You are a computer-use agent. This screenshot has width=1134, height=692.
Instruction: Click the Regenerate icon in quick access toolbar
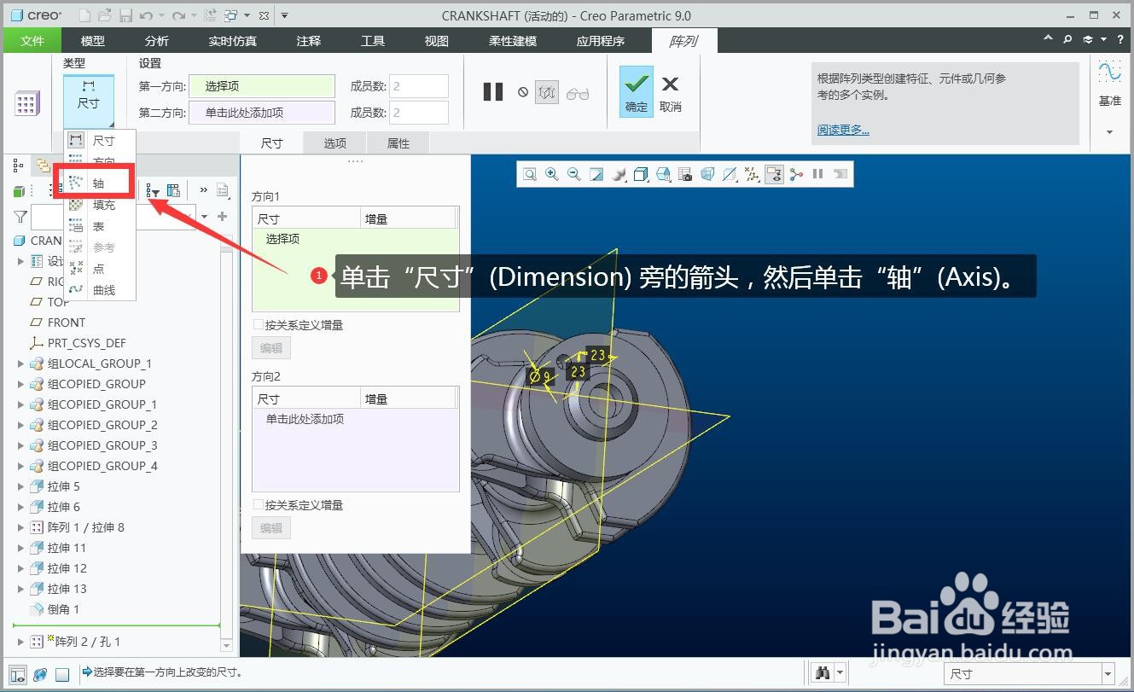210,15
